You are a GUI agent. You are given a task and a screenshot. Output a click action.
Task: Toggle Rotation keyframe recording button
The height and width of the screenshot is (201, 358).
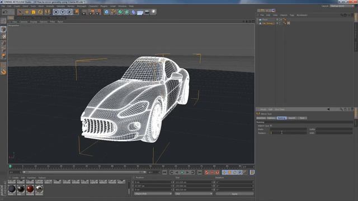click(235, 173)
